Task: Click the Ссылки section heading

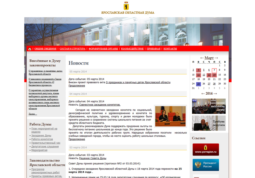Action: (x=199, y=138)
